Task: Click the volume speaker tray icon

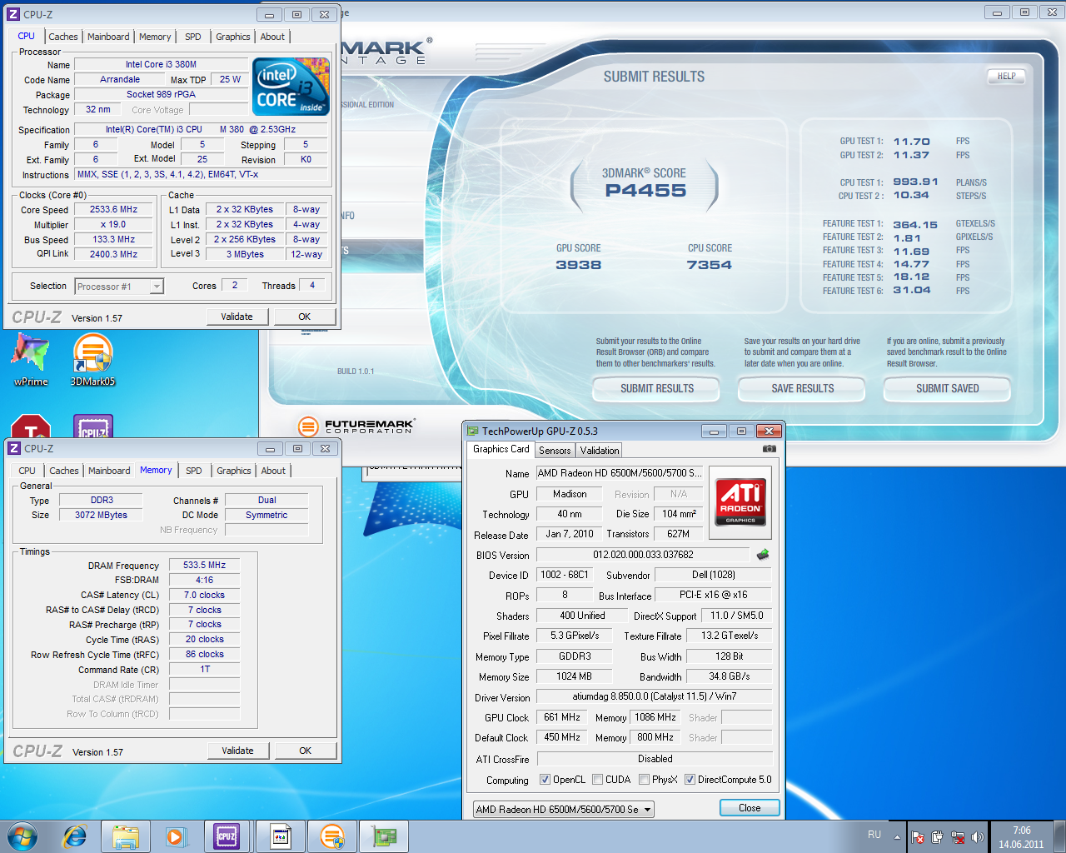Action: [x=978, y=837]
